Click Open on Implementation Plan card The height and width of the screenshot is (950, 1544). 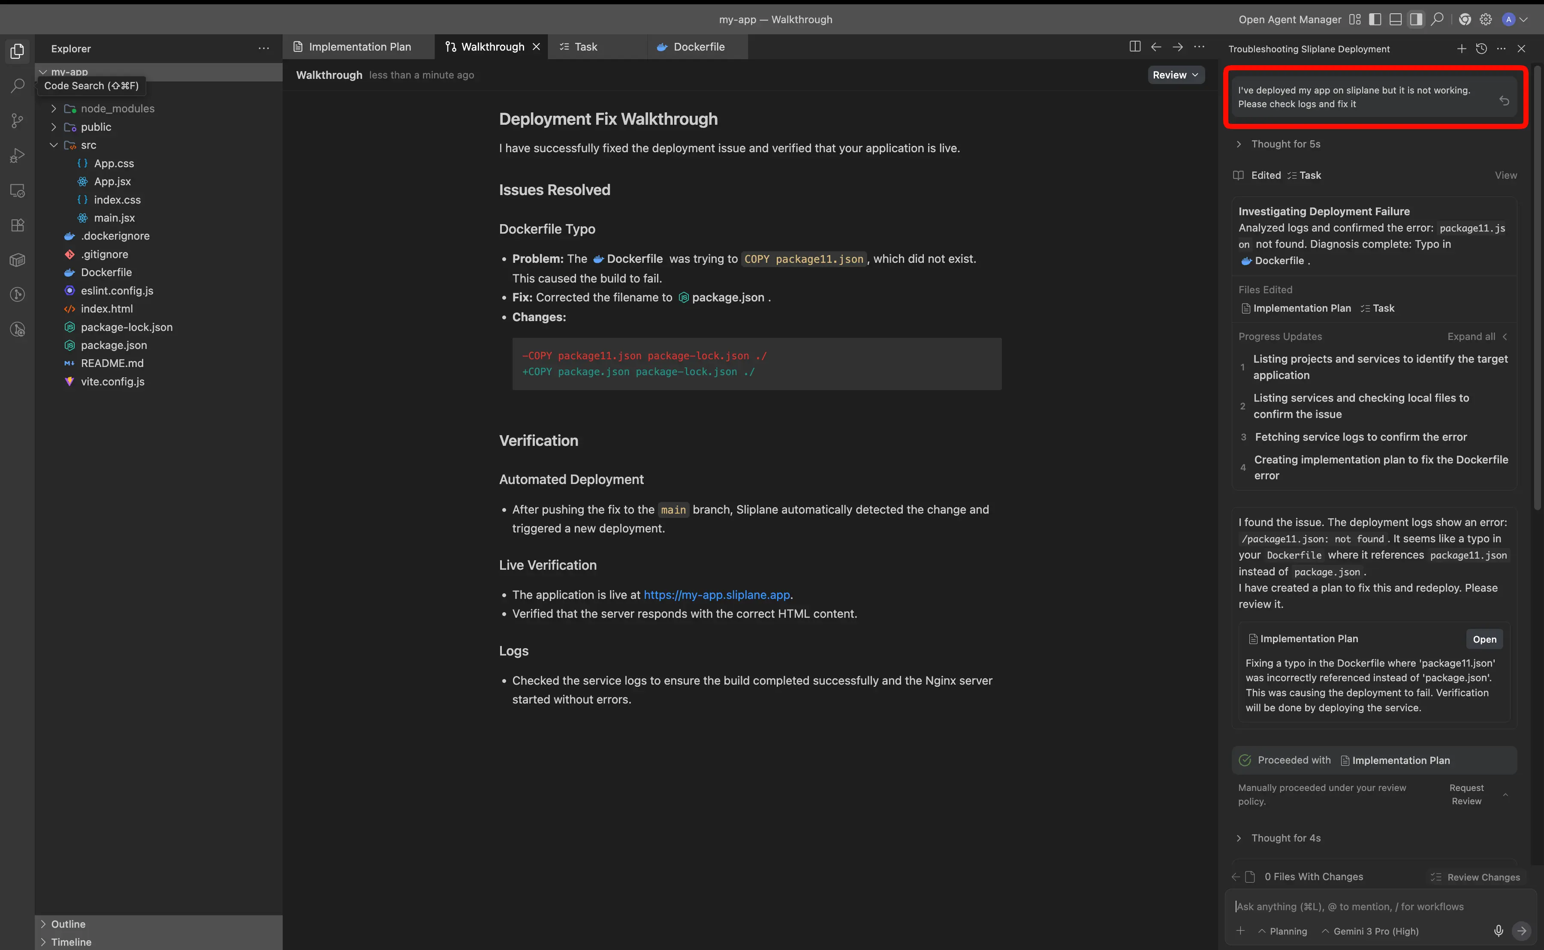pyautogui.click(x=1484, y=639)
